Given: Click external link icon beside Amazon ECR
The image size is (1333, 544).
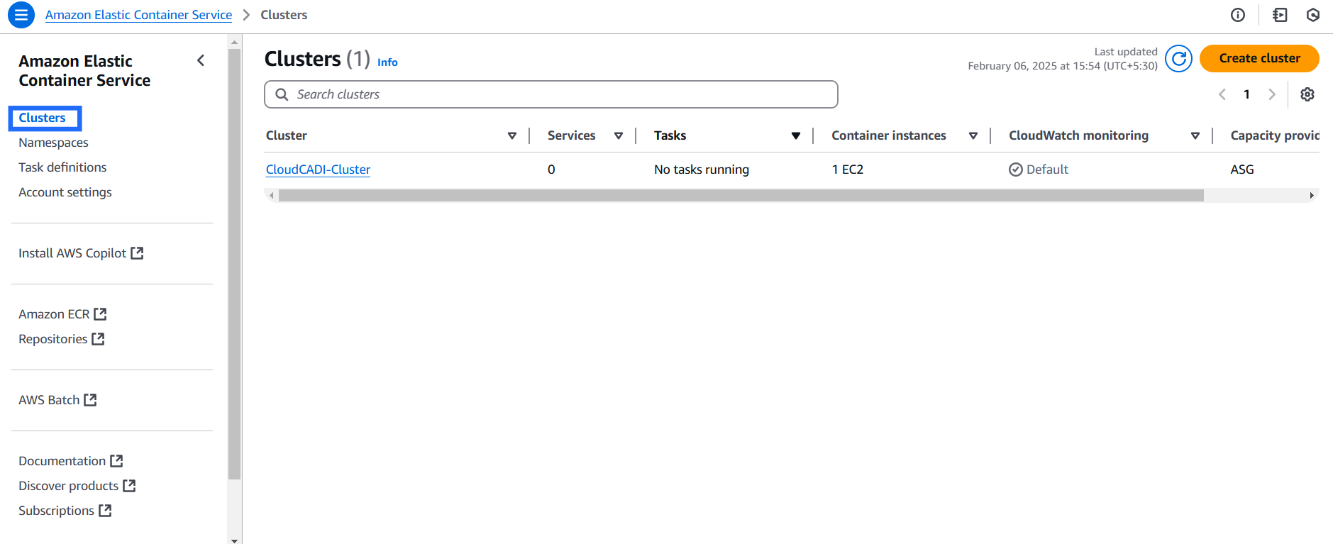Looking at the screenshot, I should pos(100,313).
